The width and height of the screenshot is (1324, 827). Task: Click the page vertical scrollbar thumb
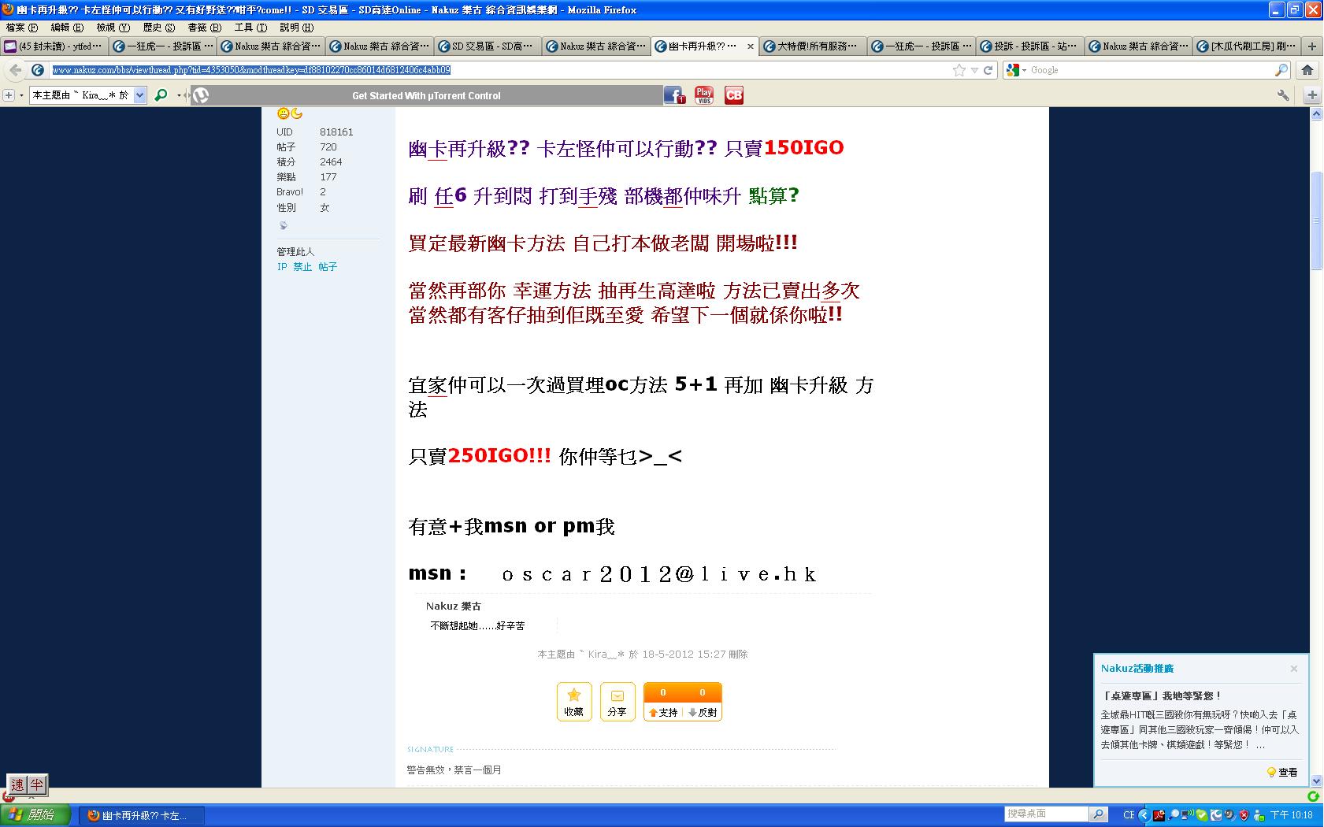click(1316, 220)
